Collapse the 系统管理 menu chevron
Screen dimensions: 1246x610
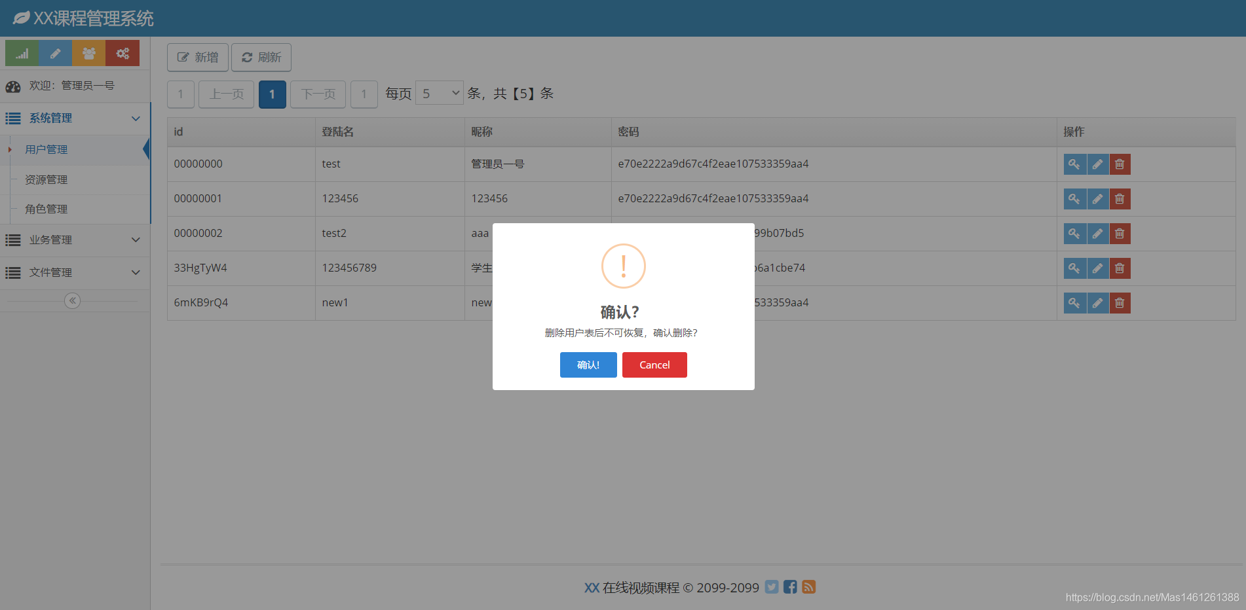136,118
